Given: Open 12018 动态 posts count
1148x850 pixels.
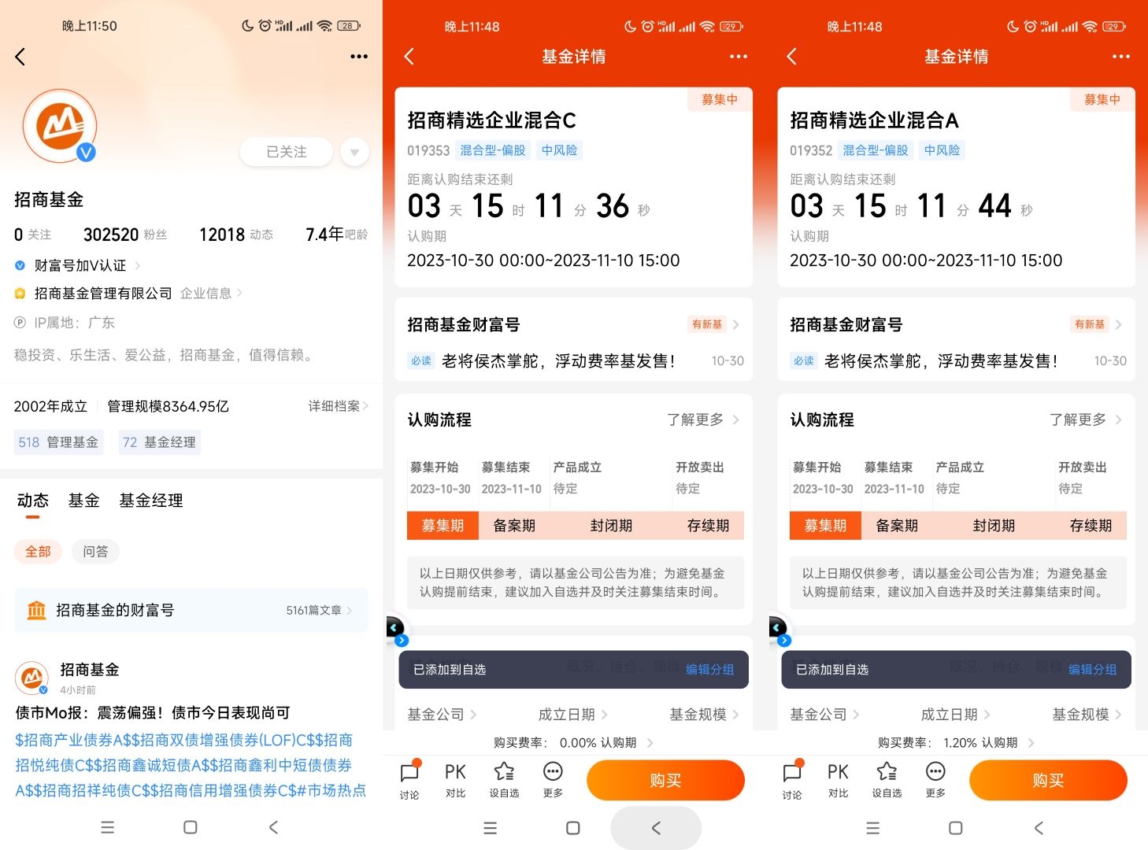Looking at the screenshot, I should [x=236, y=235].
